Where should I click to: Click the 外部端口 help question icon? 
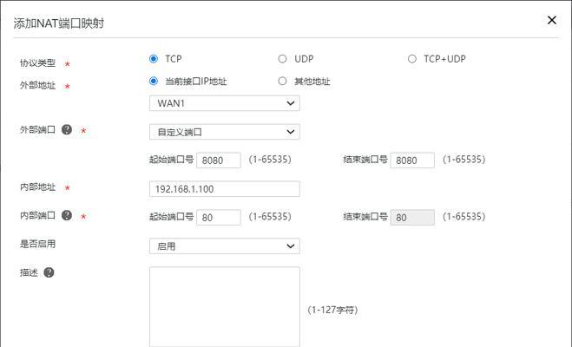tap(67, 129)
